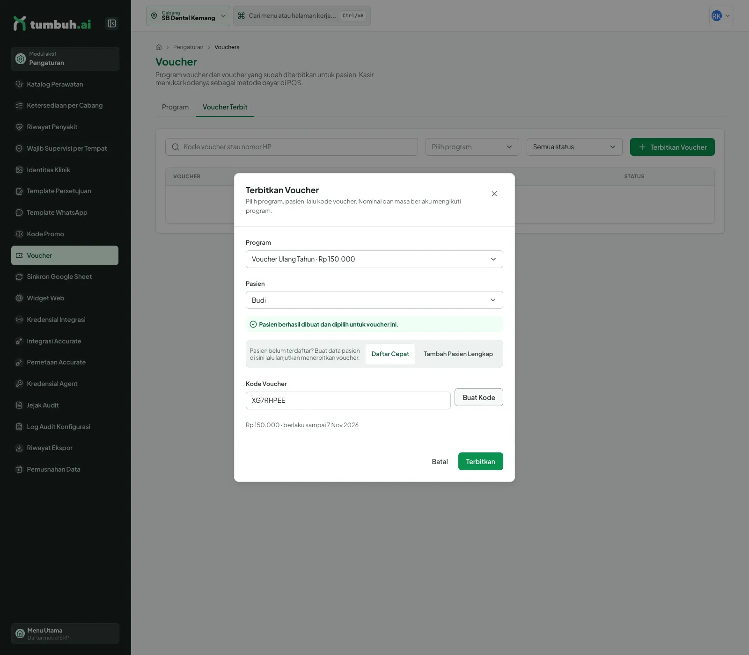749x655 pixels.
Task: Select Tambah Pasien Lengkap option
Action: [458, 354]
